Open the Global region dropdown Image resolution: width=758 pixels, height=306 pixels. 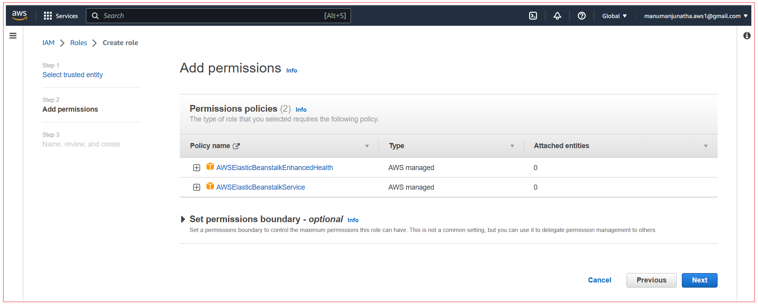tap(615, 16)
